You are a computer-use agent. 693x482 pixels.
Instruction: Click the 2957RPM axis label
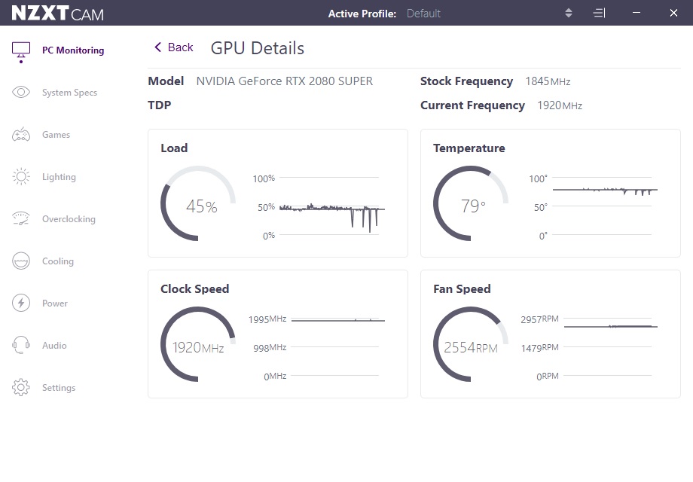click(x=539, y=319)
